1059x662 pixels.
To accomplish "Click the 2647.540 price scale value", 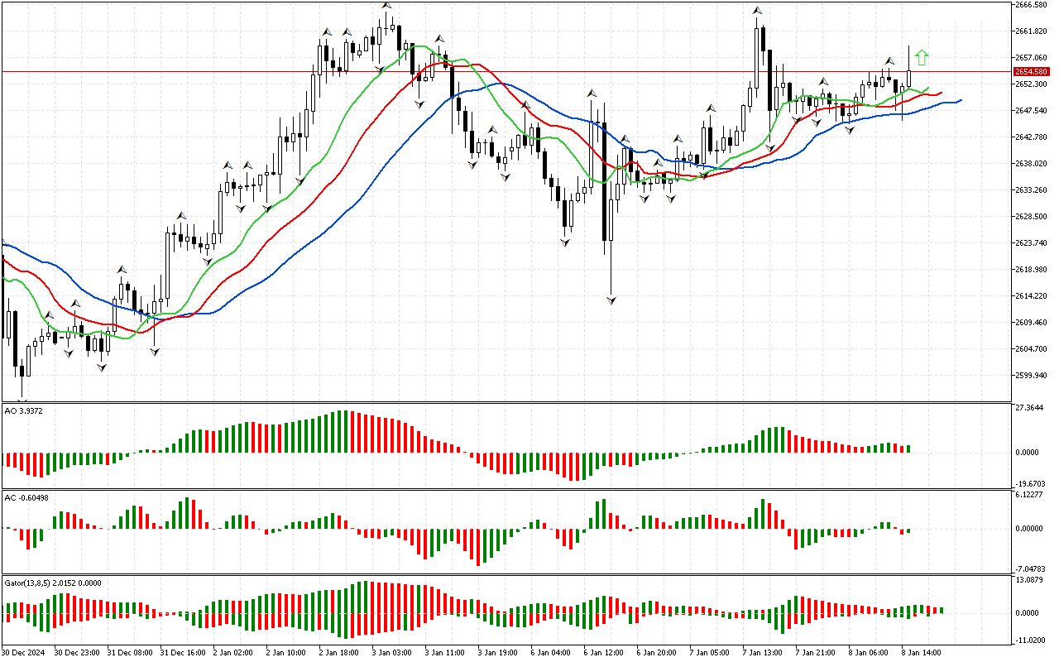I will tap(1031, 111).
